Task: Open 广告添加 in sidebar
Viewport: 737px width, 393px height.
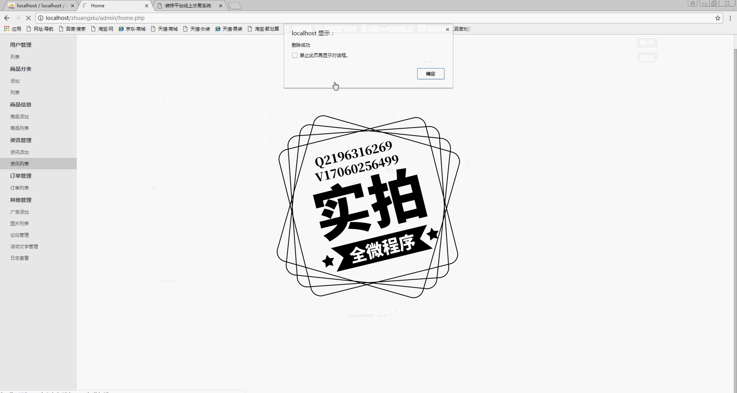Action: [x=20, y=212]
